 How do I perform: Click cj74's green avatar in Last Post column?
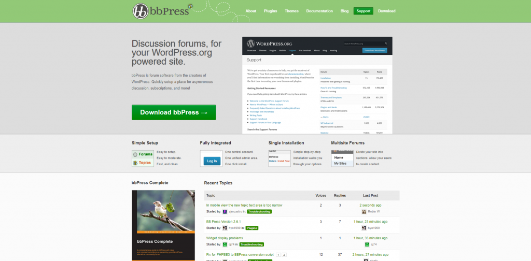[367, 244]
